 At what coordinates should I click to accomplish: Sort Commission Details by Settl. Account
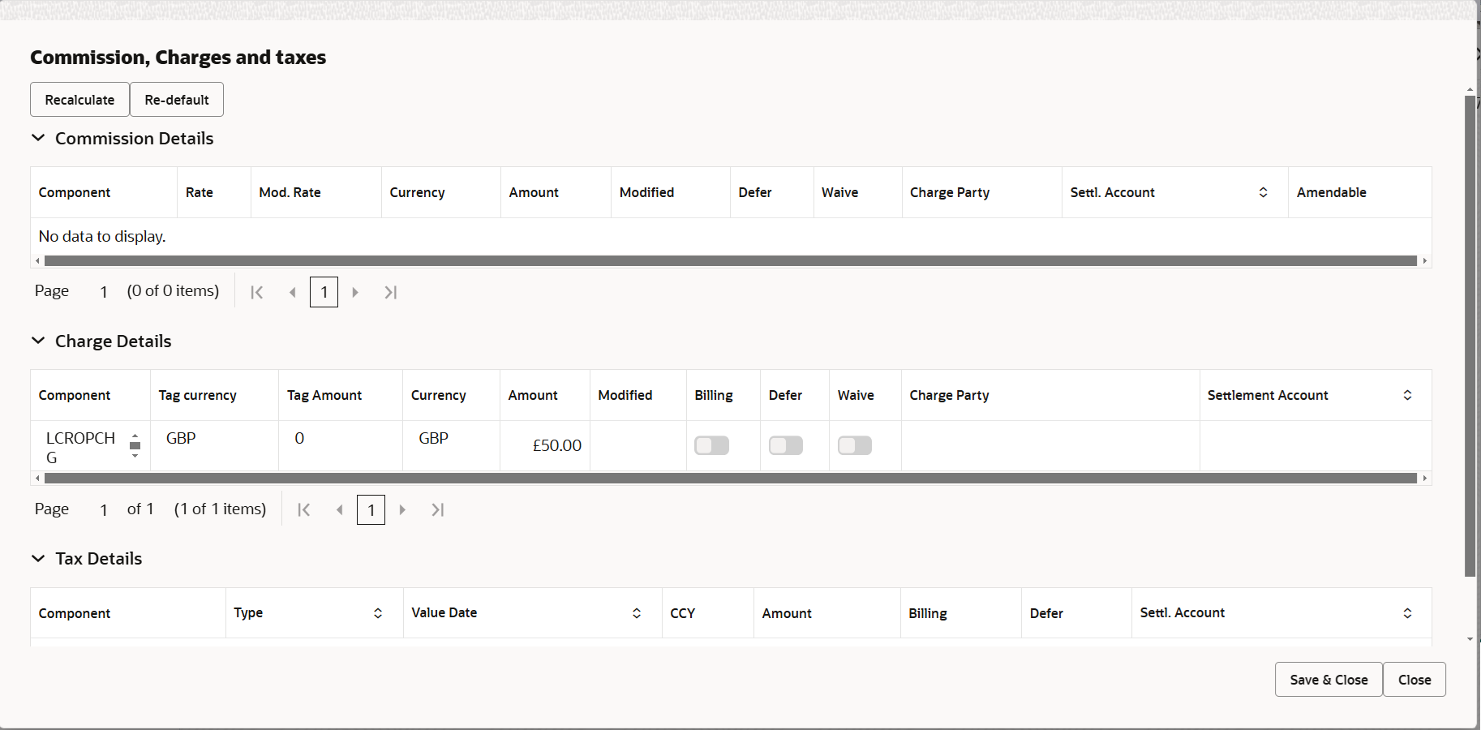click(x=1263, y=192)
